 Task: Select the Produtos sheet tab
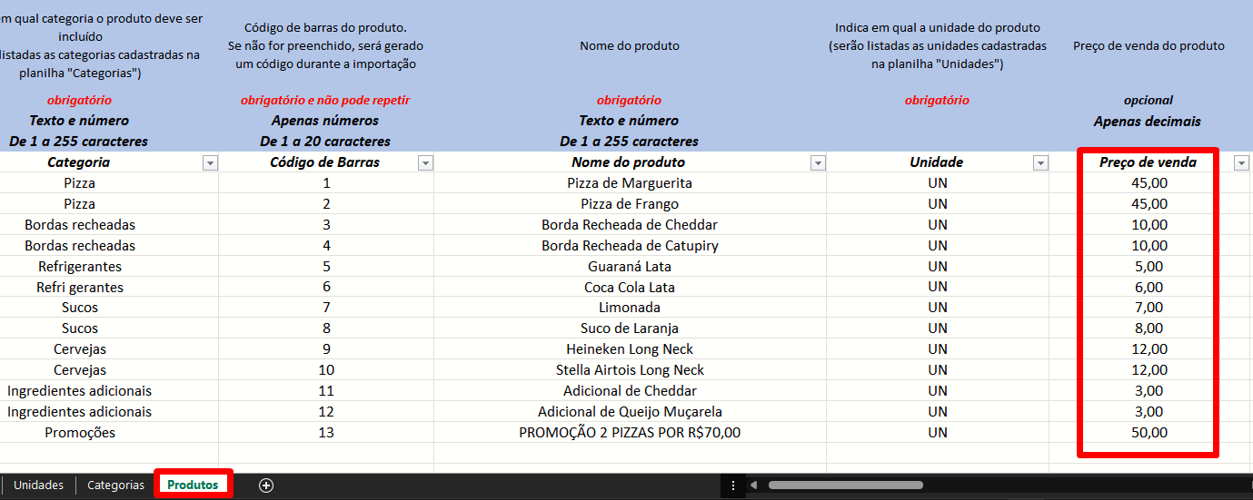click(x=193, y=485)
